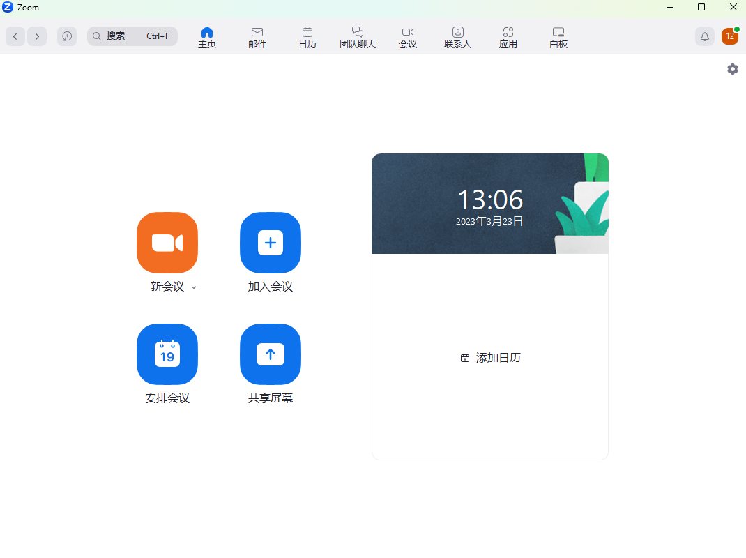The image size is (746, 558).
Task: Click the headset audio device icon
Action: click(66, 36)
